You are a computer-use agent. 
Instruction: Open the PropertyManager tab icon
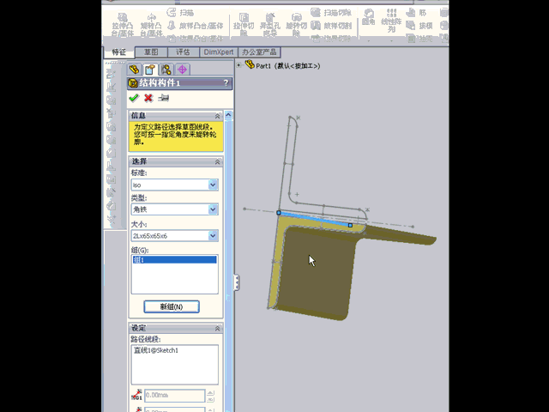(150, 70)
